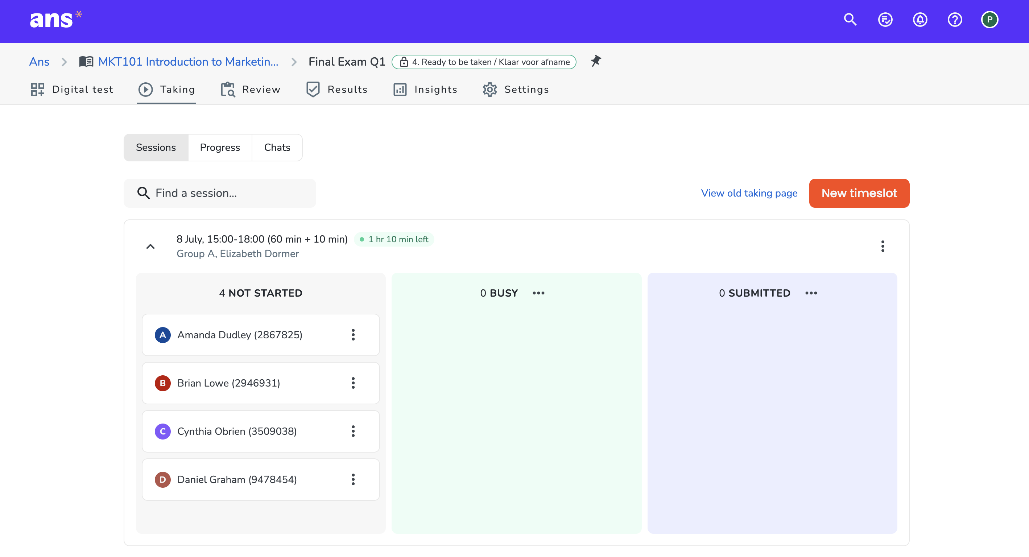
Task: Open the SUBMITTED column more options
Action: [811, 293]
